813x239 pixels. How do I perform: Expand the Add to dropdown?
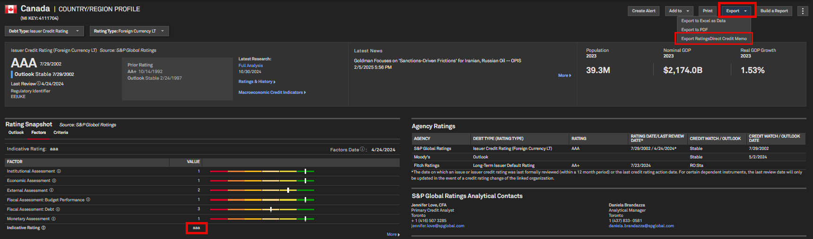[x=679, y=11]
